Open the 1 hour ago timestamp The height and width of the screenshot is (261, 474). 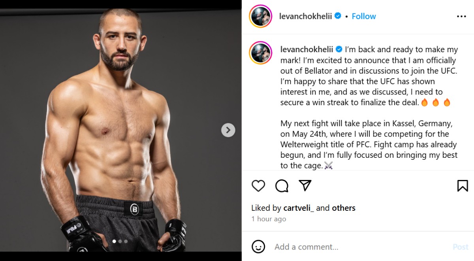[x=269, y=219]
